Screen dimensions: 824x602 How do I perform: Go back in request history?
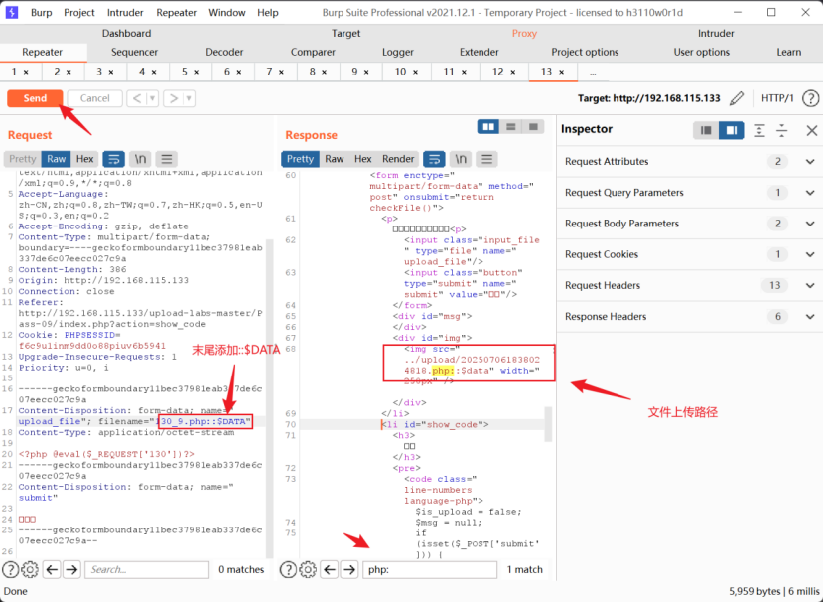point(137,98)
